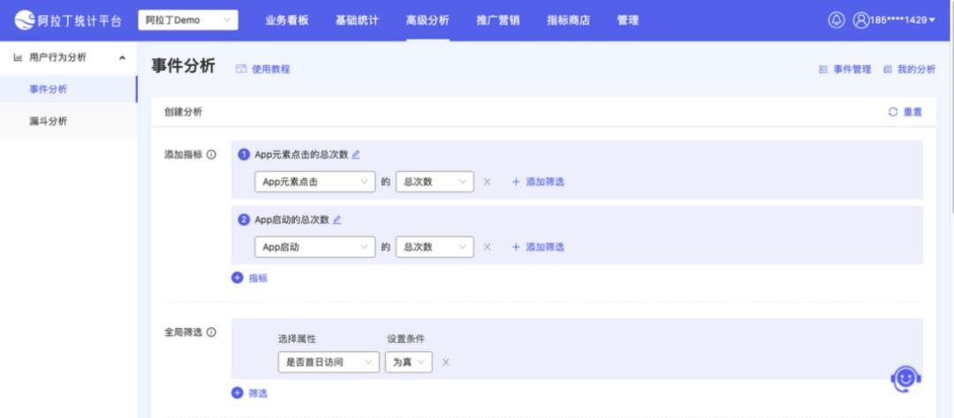Open the 为真 condition dropdown

click(409, 362)
